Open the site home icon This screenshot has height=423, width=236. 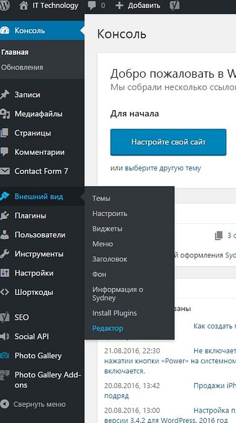point(24,6)
